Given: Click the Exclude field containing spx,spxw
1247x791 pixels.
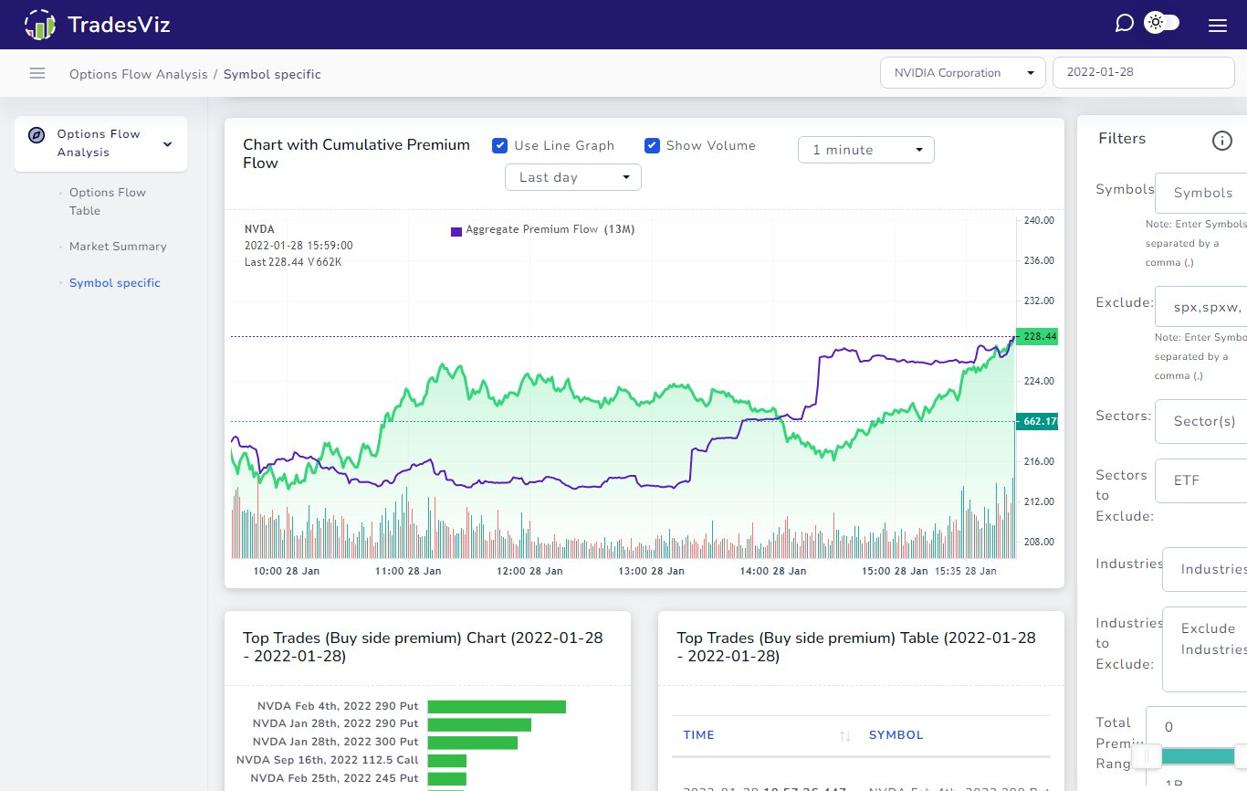Looking at the screenshot, I should pyautogui.click(x=1201, y=307).
